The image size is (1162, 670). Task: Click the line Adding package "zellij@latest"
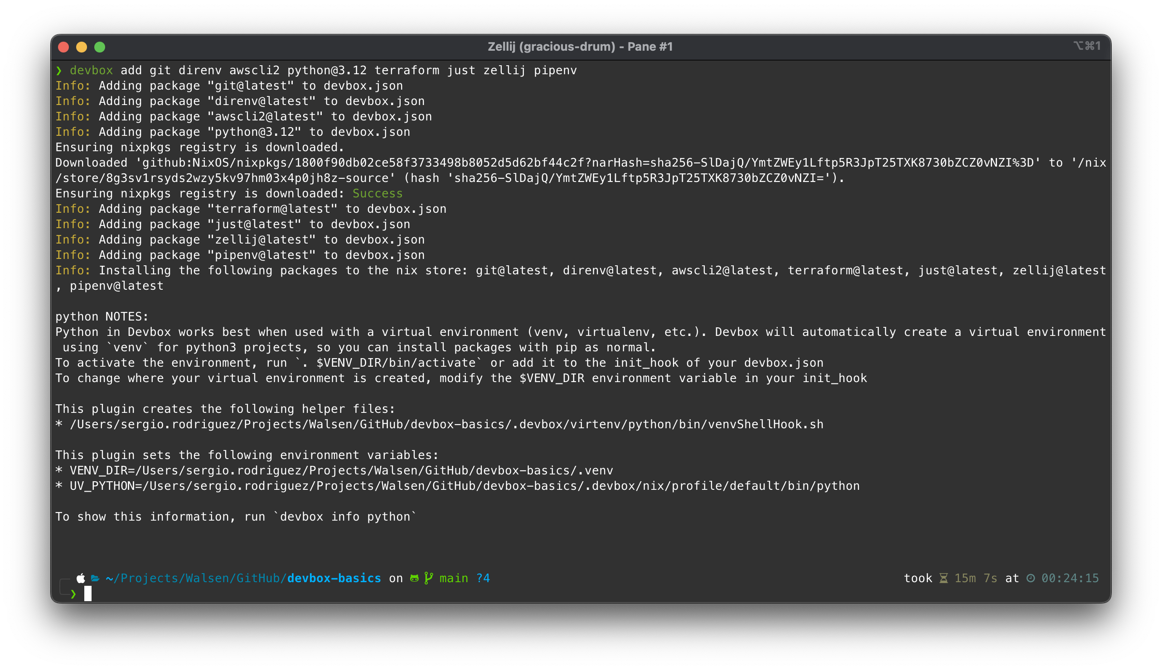tap(240, 240)
